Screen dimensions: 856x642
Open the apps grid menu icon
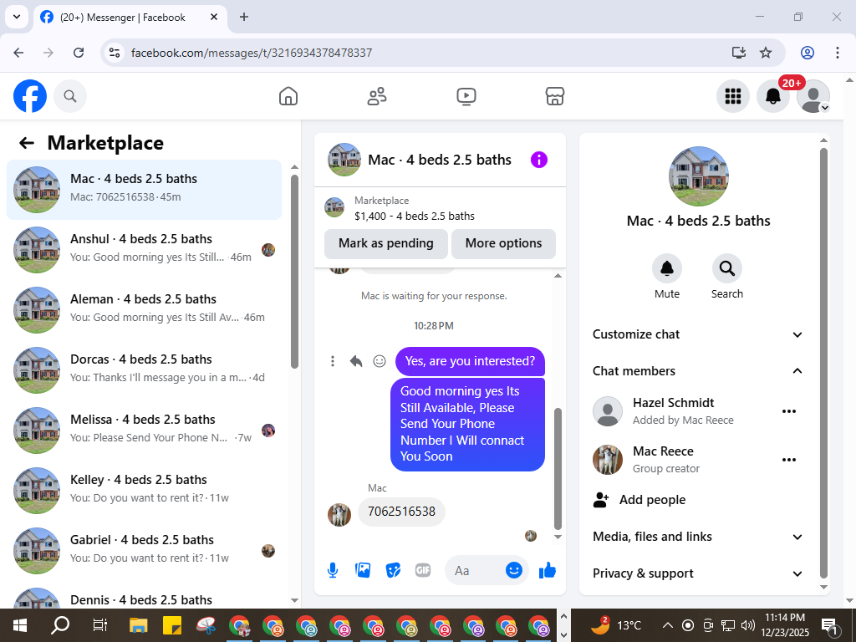pyautogui.click(x=732, y=96)
